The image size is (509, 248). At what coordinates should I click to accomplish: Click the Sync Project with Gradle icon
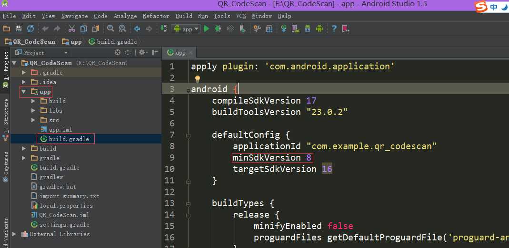click(284, 29)
